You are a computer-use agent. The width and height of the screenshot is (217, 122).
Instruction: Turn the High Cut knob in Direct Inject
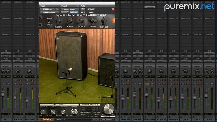(63, 112)
